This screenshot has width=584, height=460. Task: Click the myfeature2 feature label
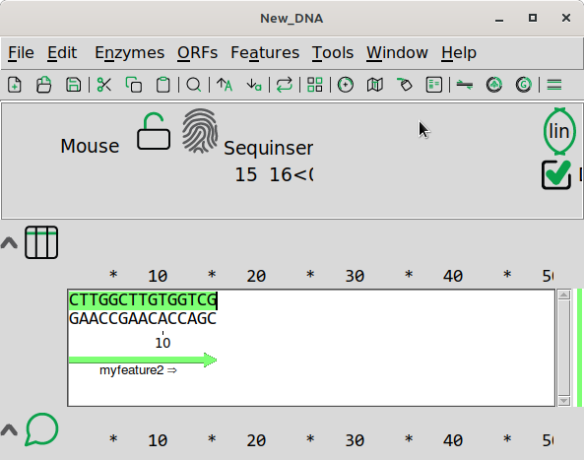pyautogui.click(x=138, y=370)
